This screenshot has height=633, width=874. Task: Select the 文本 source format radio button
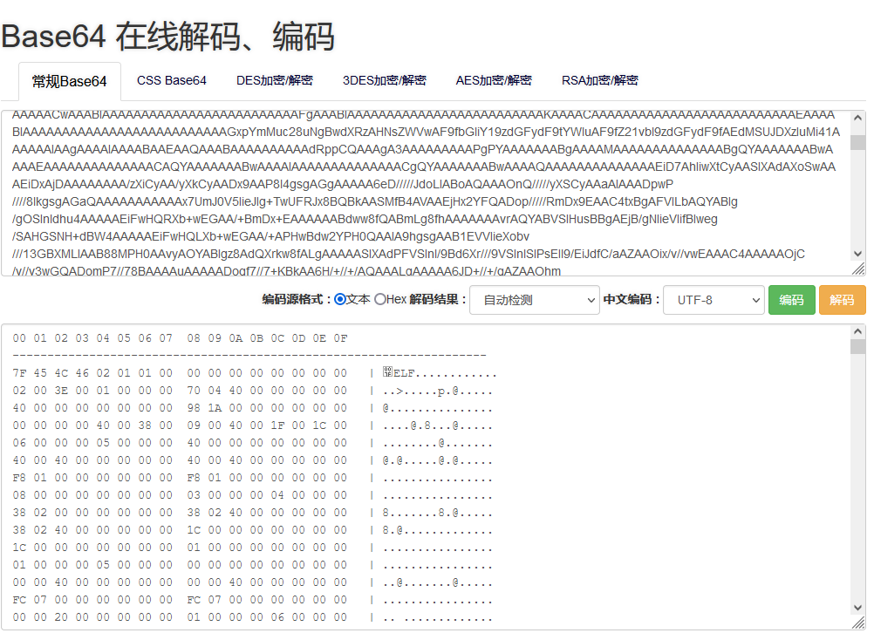(340, 300)
